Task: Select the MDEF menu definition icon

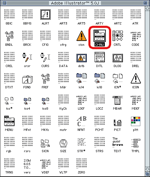Action: (136, 100)
